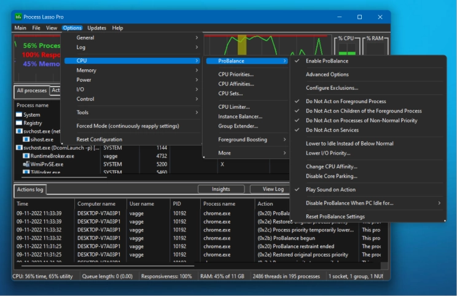Select ProBalance menu entry
The image size is (457, 296).
[x=247, y=61]
